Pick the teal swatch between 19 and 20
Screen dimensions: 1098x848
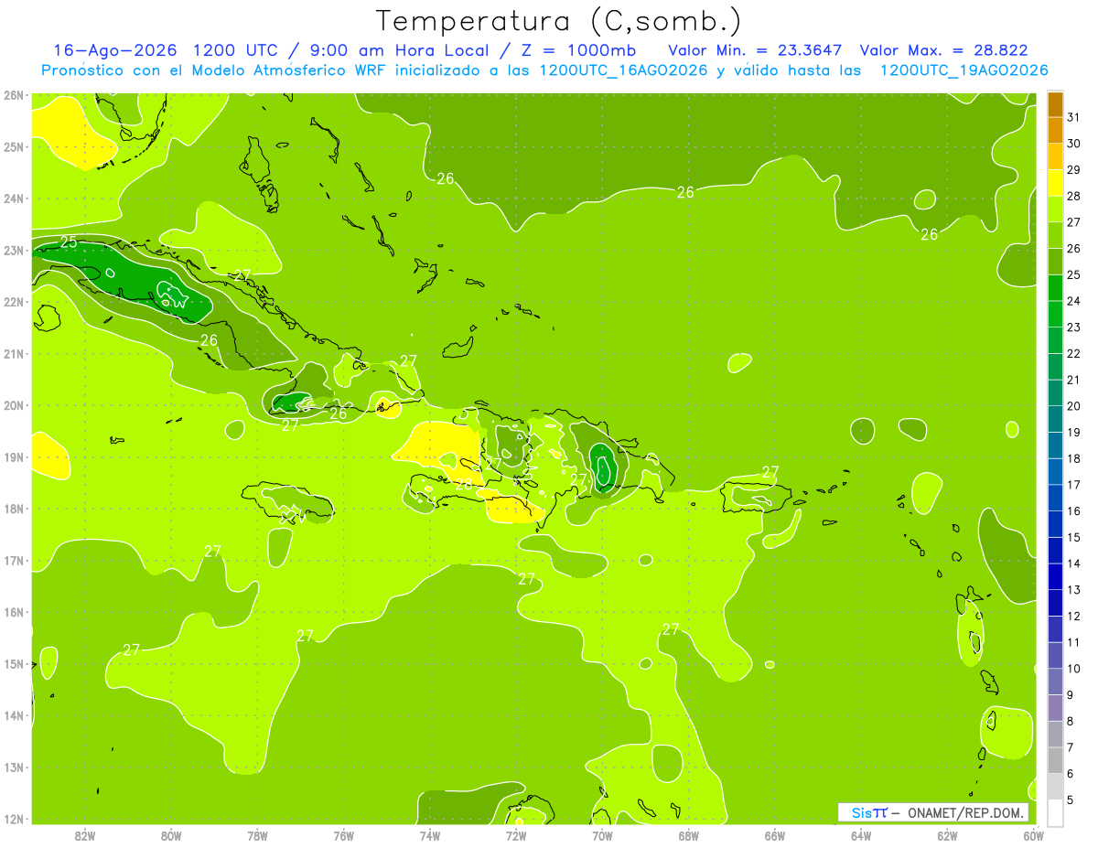pyautogui.click(x=1055, y=418)
